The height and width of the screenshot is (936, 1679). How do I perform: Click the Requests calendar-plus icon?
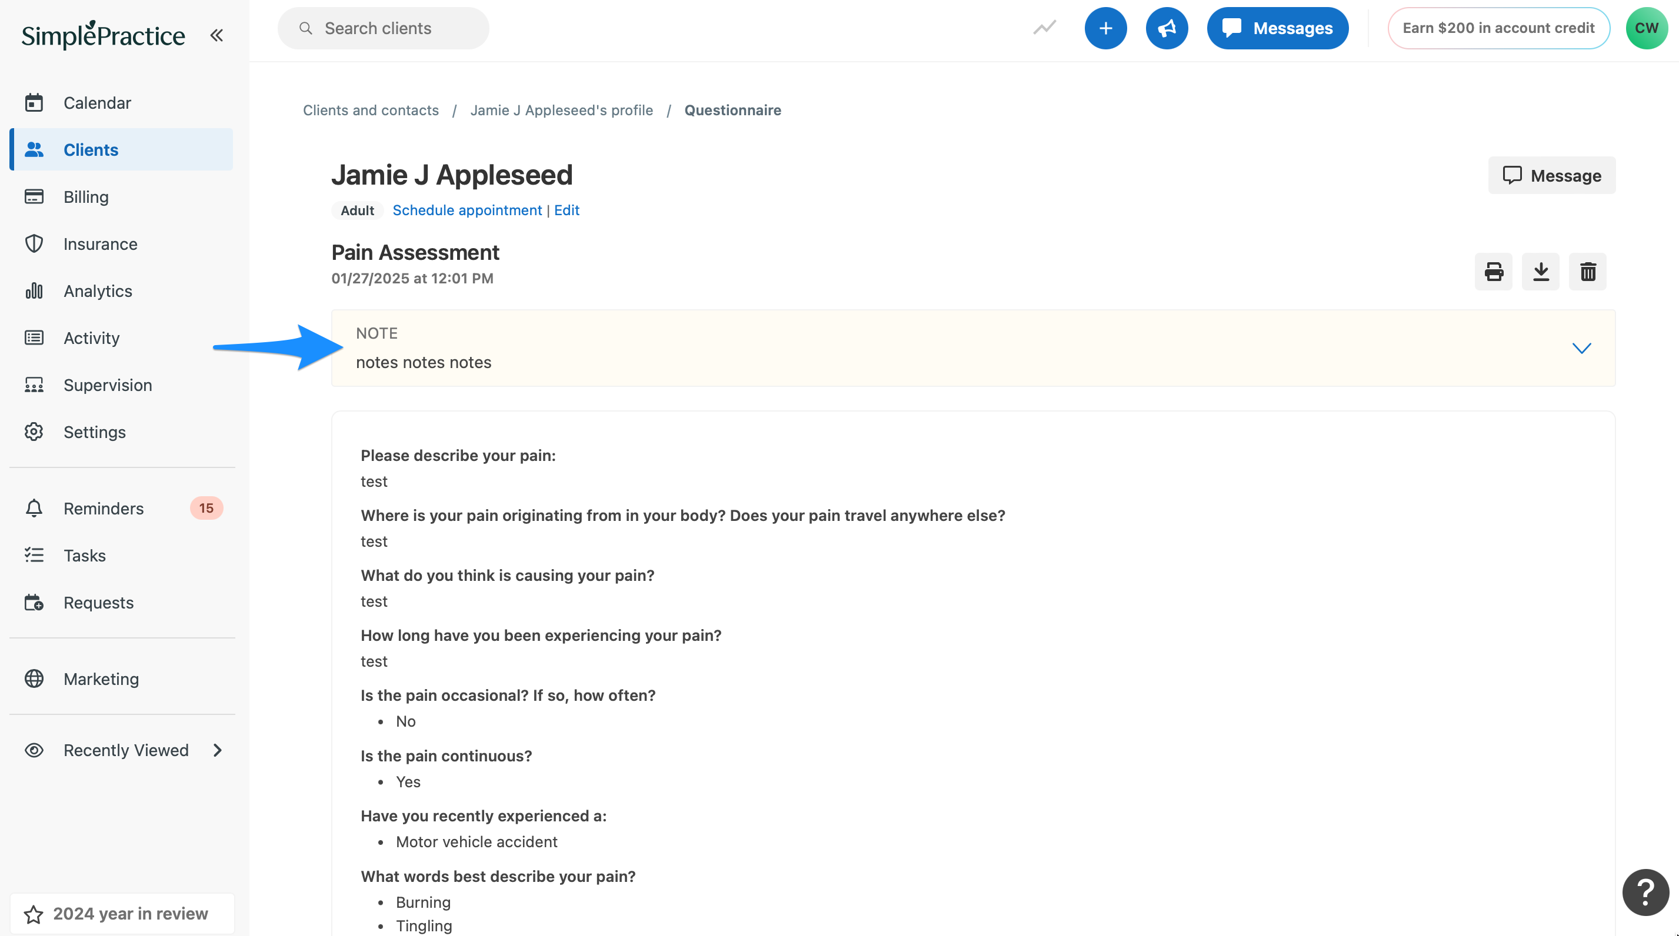[34, 603]
